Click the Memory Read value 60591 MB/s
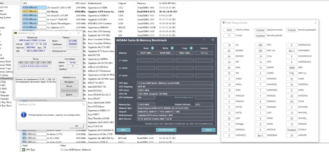Viewport: 329px width, 152px height. [146, 53]
